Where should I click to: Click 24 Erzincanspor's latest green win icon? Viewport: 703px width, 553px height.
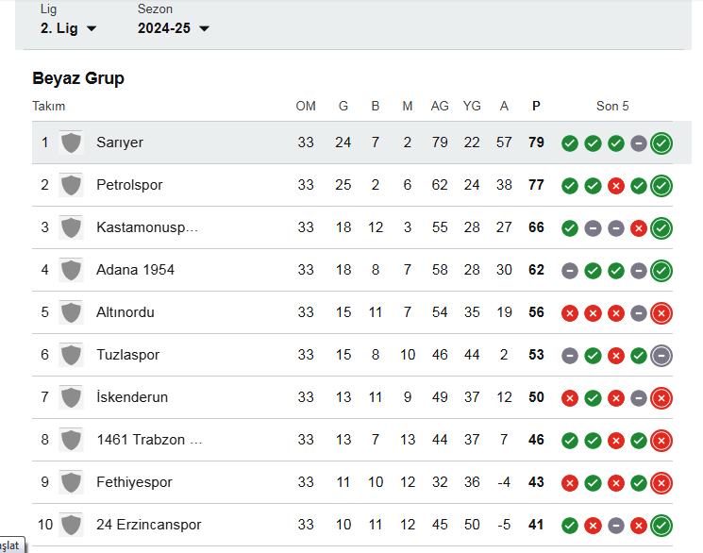pos(661,526)
